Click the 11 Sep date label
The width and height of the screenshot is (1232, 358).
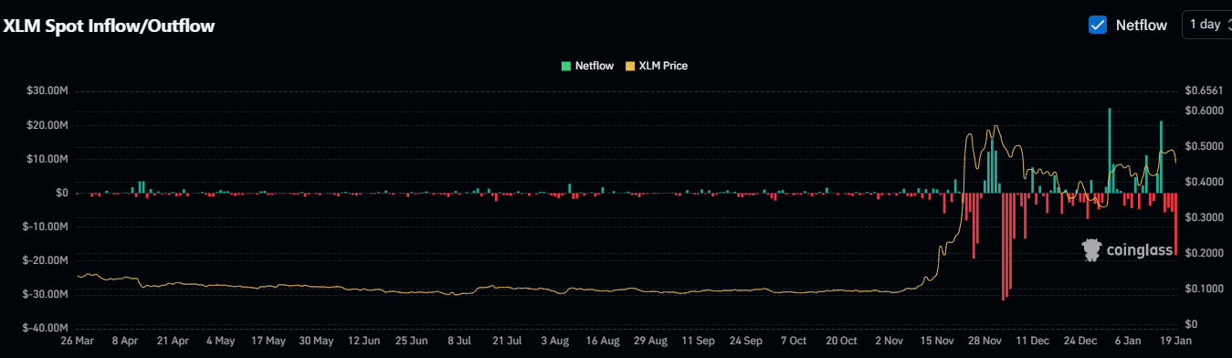(x=698, y=341)
